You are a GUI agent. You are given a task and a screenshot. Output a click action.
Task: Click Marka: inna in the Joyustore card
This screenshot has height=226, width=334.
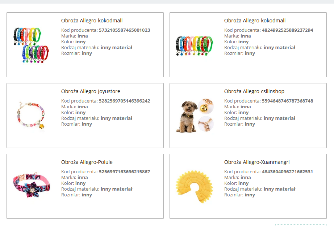(x=75, y=107)
